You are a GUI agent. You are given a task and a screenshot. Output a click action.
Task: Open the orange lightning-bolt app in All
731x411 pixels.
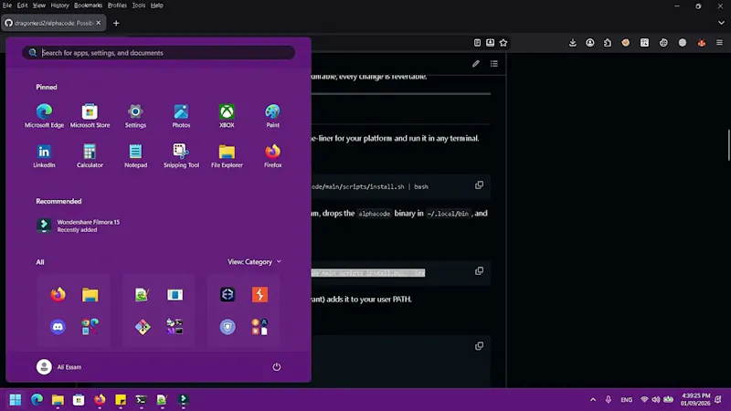point(260,294)
